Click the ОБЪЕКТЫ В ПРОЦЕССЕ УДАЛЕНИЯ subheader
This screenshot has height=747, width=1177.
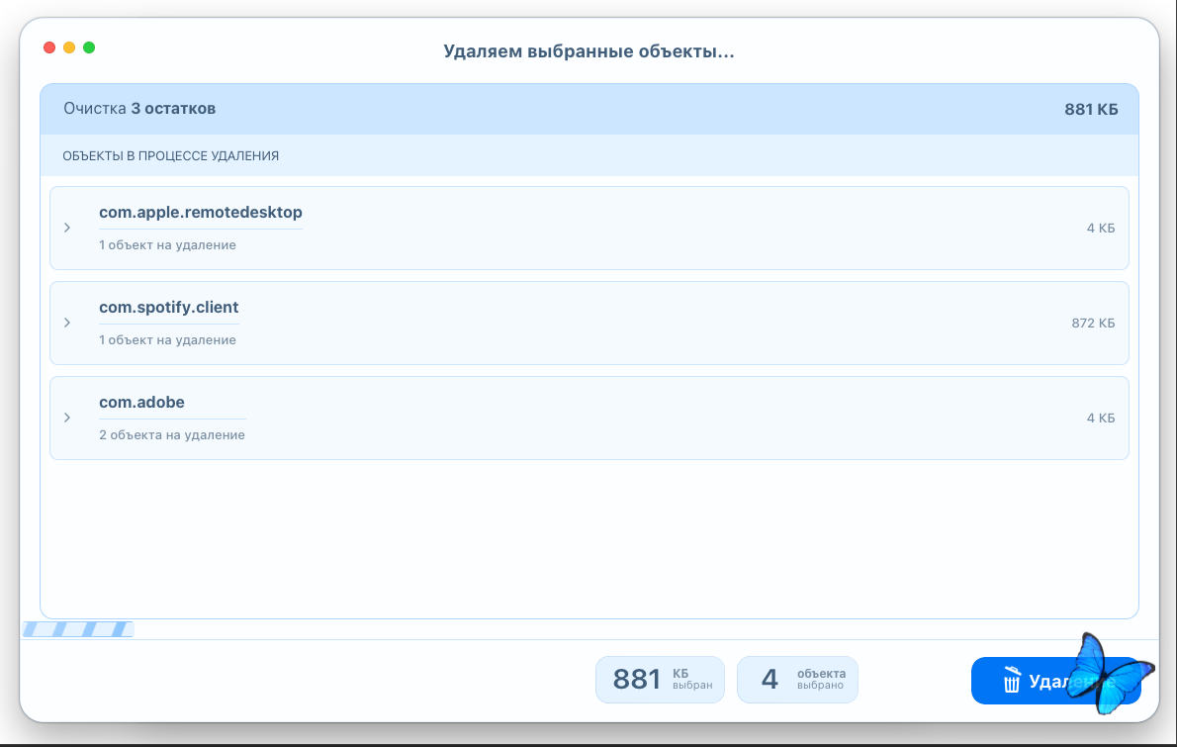pyautogui.click(x=170, y=156)
